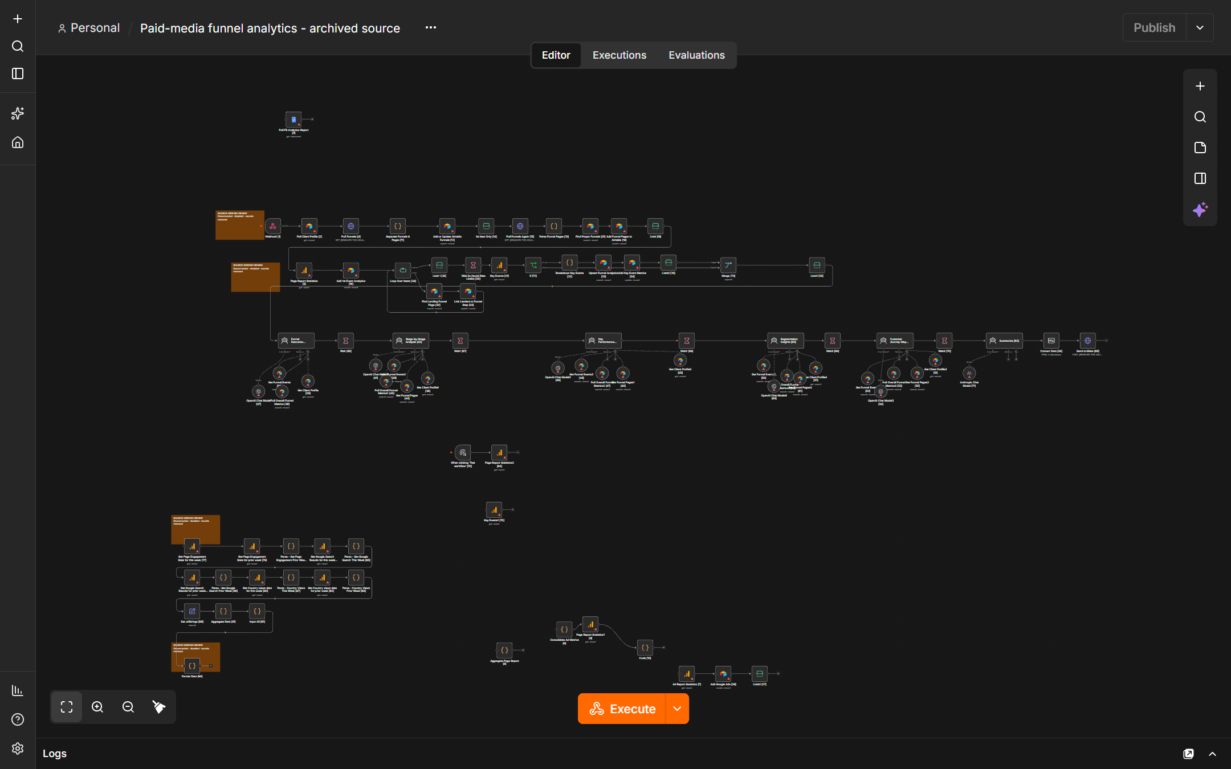Click the Publish button
This screenshot has width=1231, height=769.
pyautogui.click(x=1154, y=27)
